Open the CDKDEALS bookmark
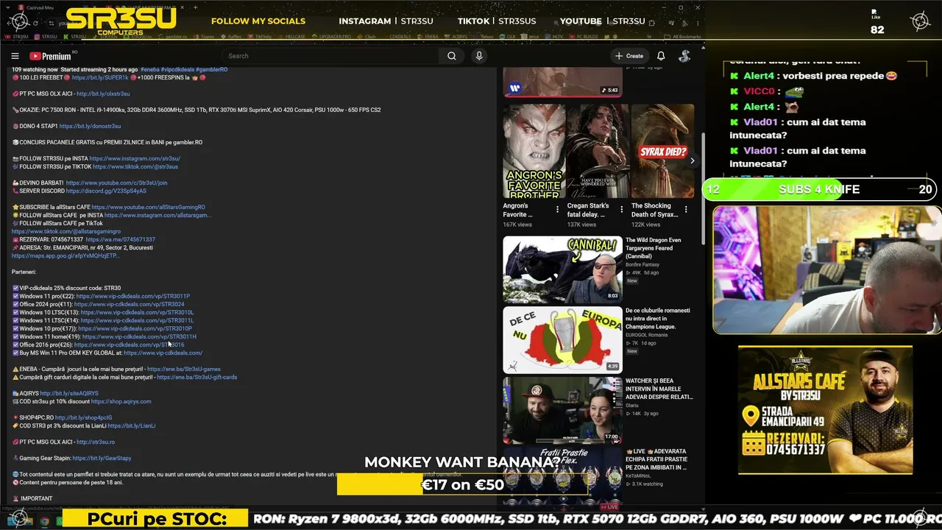Viewport: 942px width, 530px height. point(400,36)
